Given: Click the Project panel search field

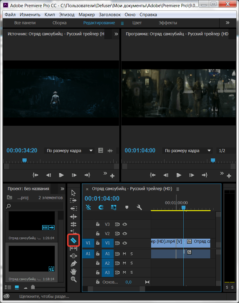Looking at the screenshot, I should click(x=34, y=206).
